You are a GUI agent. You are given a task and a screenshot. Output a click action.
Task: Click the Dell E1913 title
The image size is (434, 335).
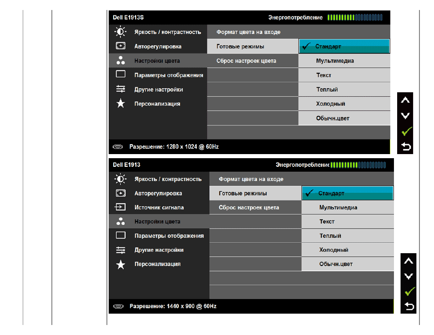pyautogui.click(x=126, y=165)
